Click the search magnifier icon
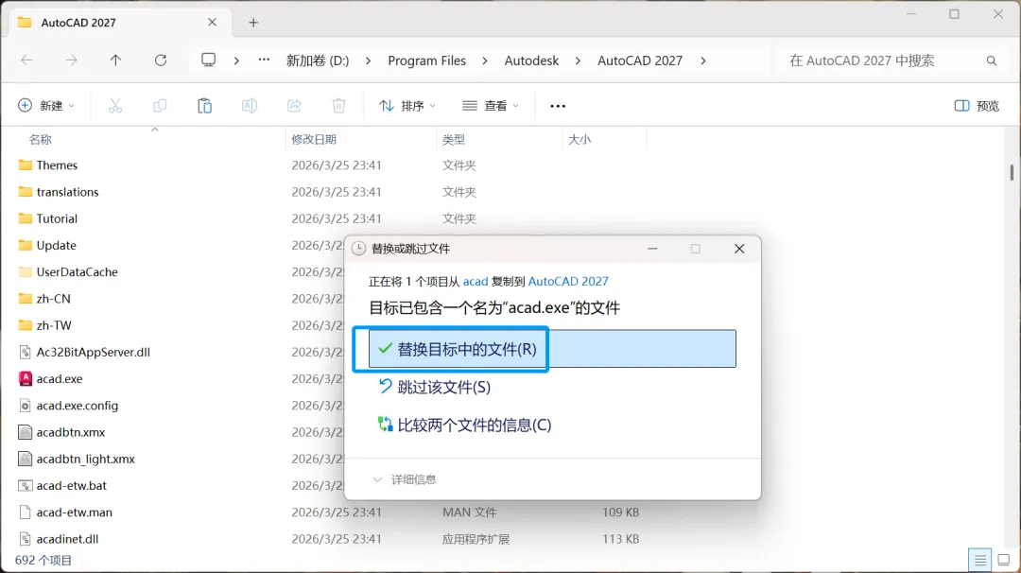This screenshot has width=1021, height=573. pos(991,61)
